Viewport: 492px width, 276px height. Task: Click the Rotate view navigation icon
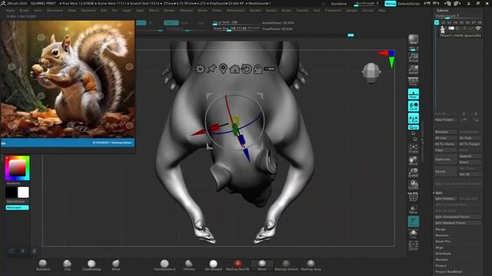point(414,185)
